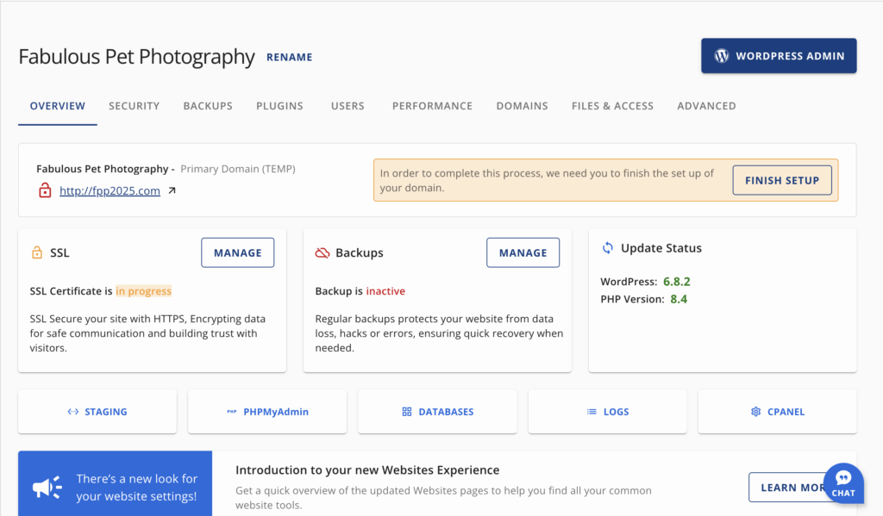
Task: Switch to the Security tab
Action: pyautogui.click(x=134, y=106)
